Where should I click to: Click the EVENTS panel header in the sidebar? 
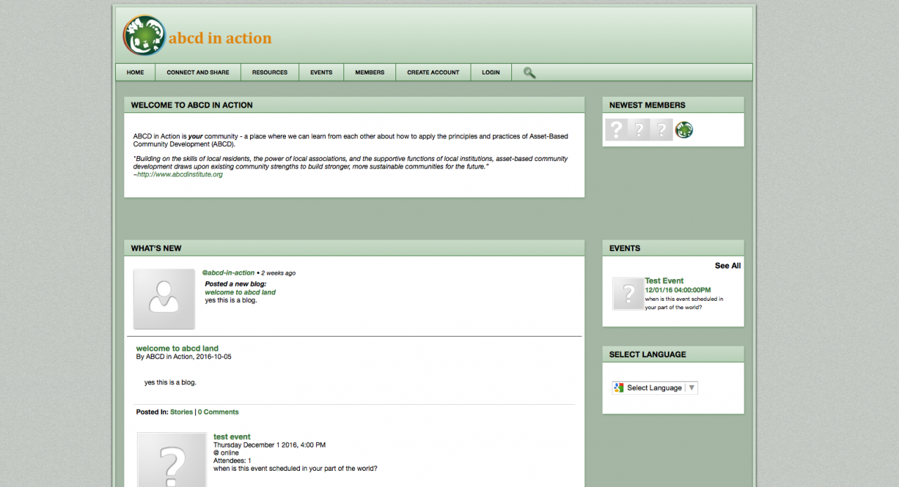click(673, 248)
